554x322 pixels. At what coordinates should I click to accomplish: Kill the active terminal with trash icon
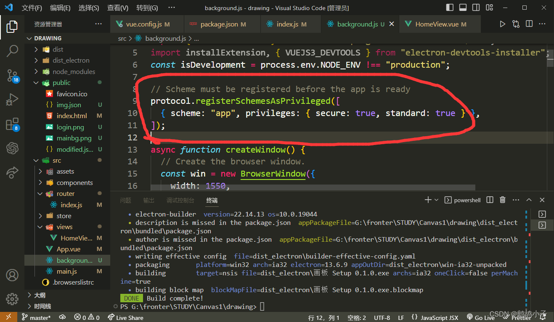tap(502, 200)
